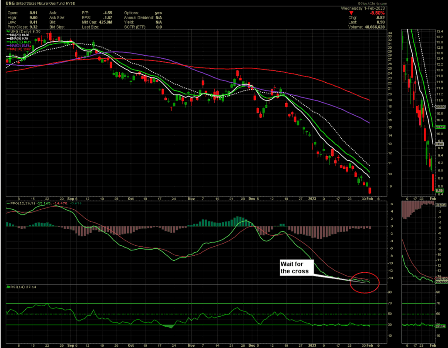Select the Volume value 48,666,628
This screenshot has height=348, width=448.
[374, 27]
